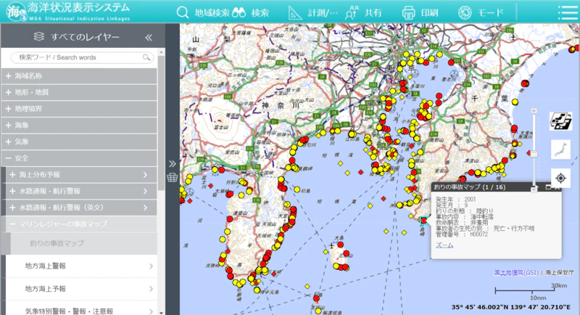Click the Japan outline map button

click(x=560, y=150)
